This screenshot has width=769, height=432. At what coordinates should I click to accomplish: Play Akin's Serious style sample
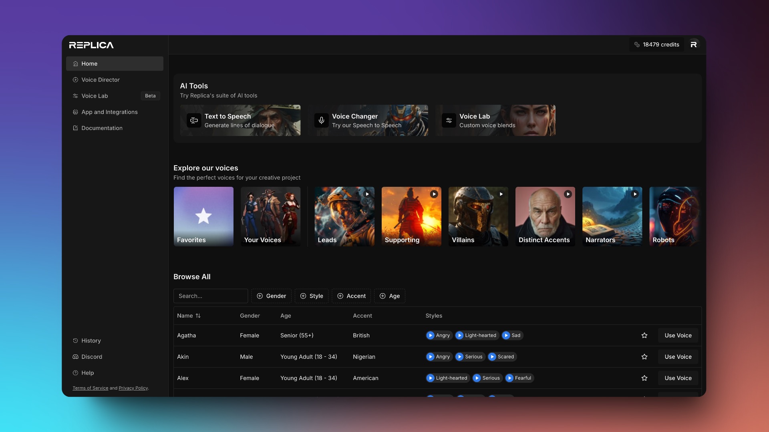click(x=470, y=357)
